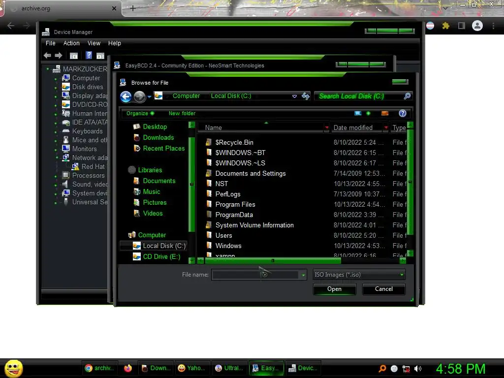Click Device Manager back arrow toolbar icon

pyautogui.click(x=47, y=56)
